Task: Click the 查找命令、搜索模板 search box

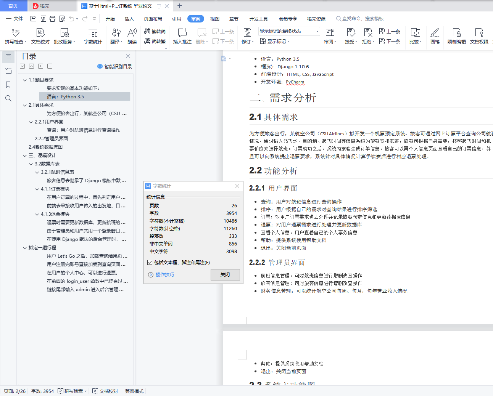Action: click(x=360, y=19)
